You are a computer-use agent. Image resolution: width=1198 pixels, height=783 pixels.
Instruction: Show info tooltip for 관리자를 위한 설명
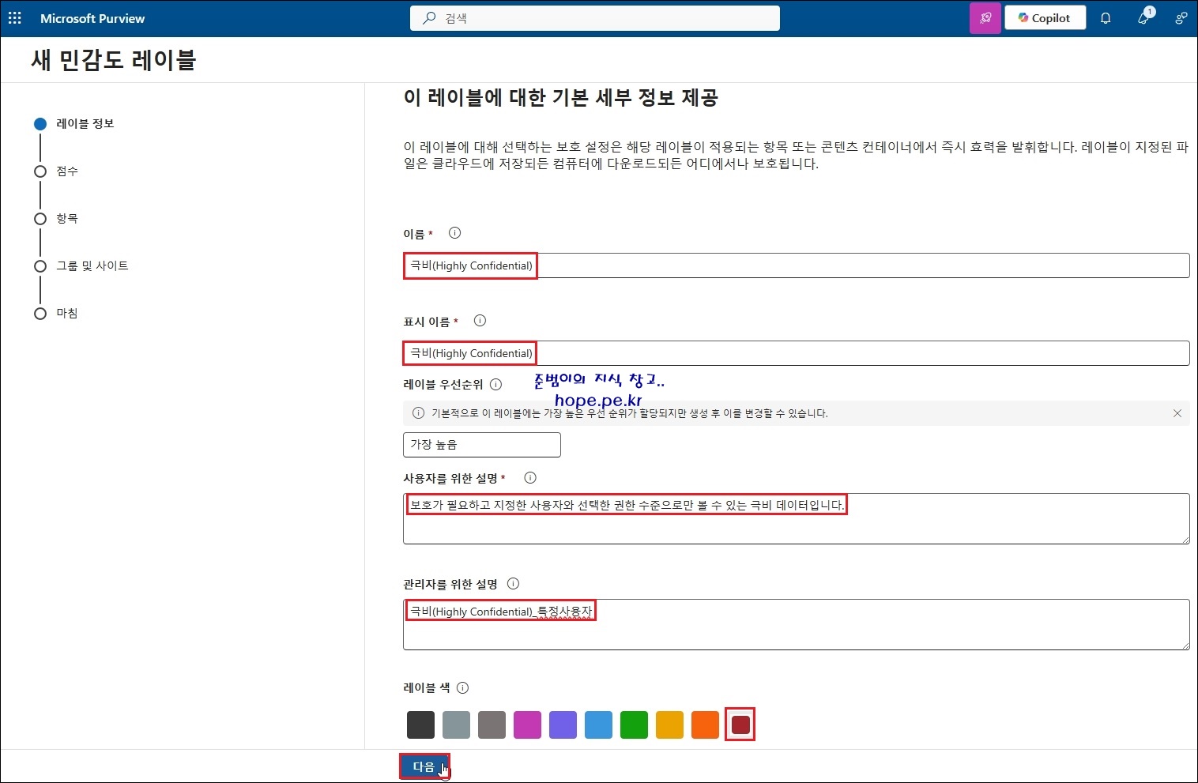pyautogui.click(x=513, y=584)
